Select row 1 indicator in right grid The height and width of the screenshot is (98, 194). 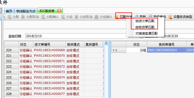pos(119,50)
